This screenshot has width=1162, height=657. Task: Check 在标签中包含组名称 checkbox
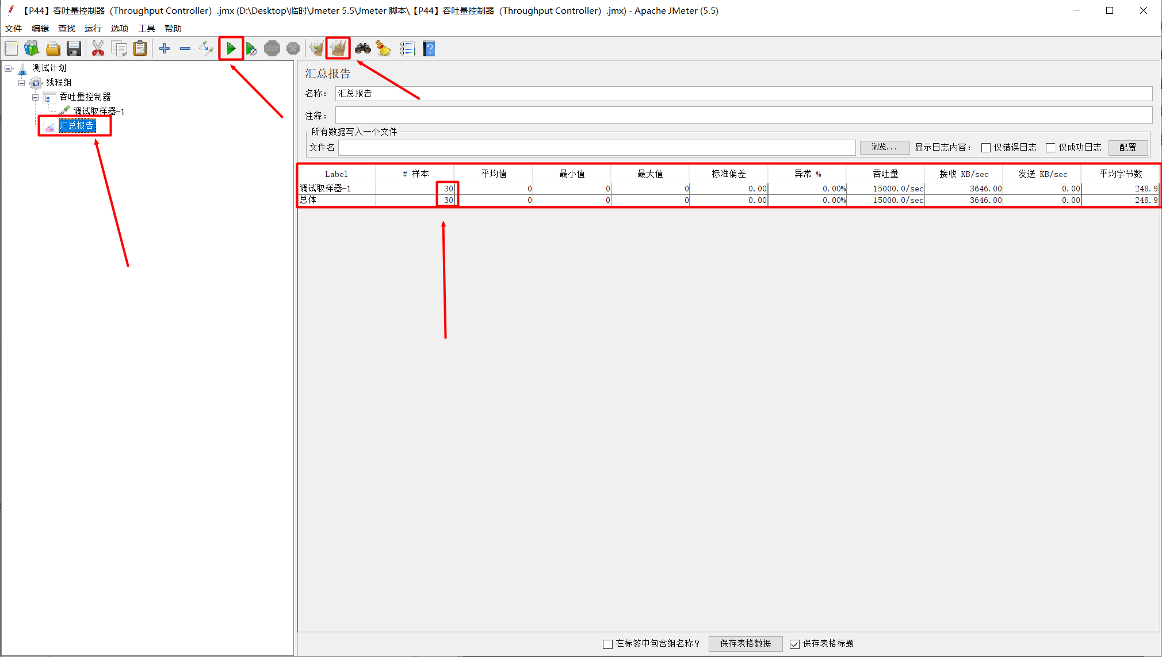pos(607,644)
